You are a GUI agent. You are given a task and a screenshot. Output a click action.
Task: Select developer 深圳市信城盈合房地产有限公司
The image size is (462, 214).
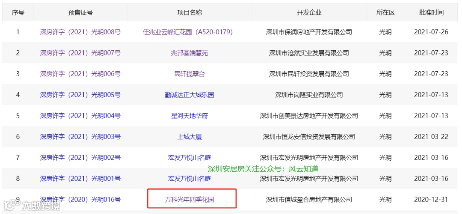tap(309, 200)
